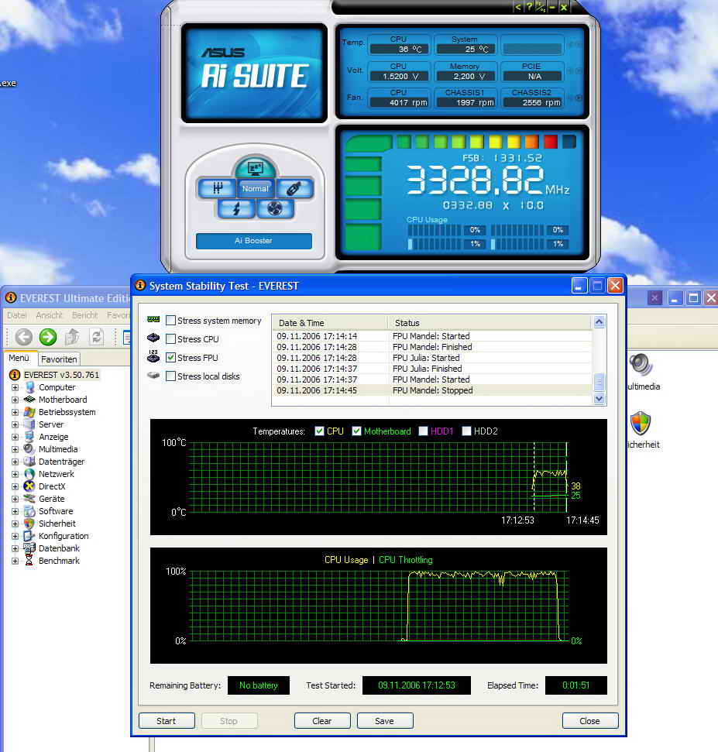Screen dimensions: 718x752
Task: Check the HDD1 temperature checkbox
Action: click(x=423, y=431)
